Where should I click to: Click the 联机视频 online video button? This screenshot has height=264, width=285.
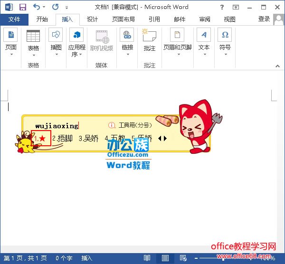[x=102, y=41]
